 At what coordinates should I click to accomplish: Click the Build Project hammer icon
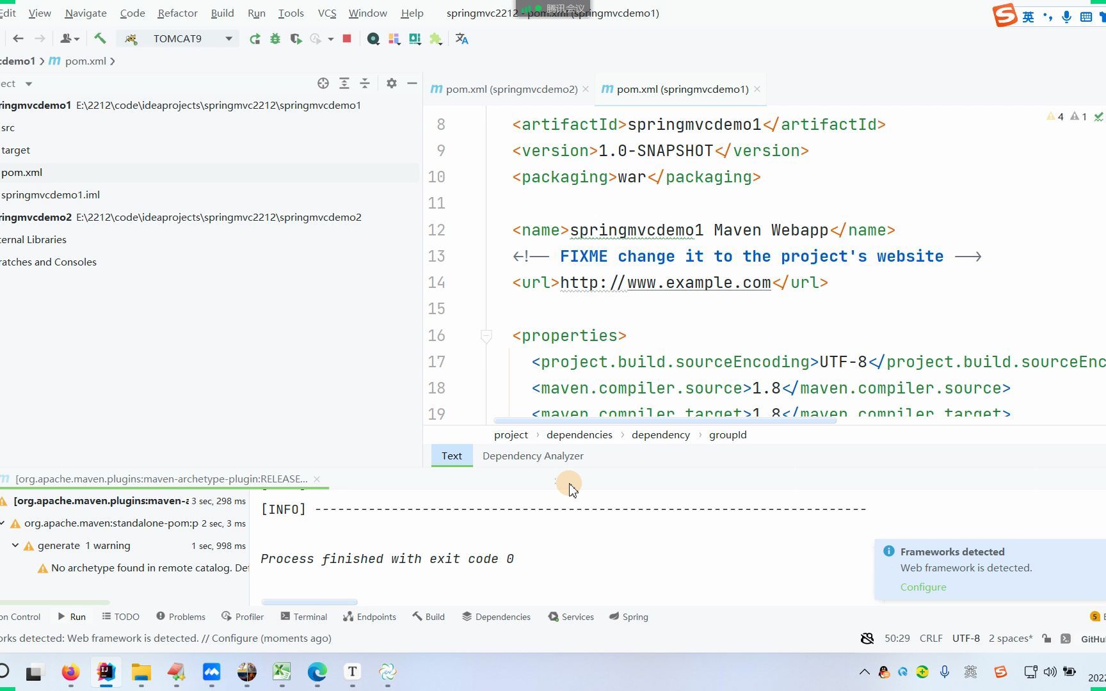[100, 39]
